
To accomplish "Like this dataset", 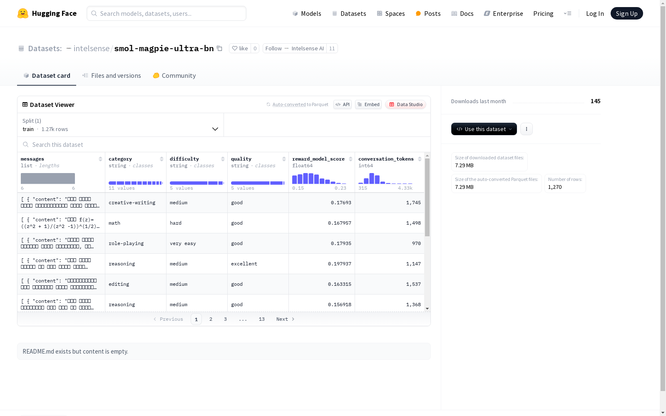I will tap(240, 48).
